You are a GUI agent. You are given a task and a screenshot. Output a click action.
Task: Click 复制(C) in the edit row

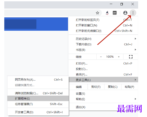(x=113, y=87)
